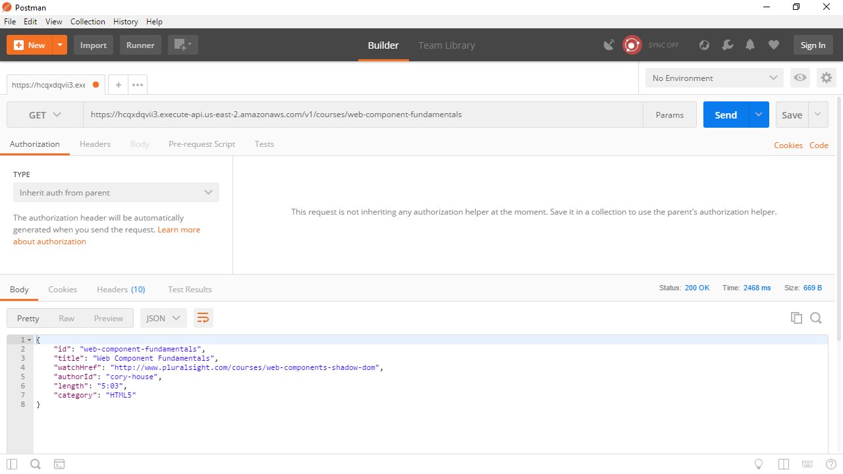Expand the Send button dropdown arrow

click(x=759, y=115)
